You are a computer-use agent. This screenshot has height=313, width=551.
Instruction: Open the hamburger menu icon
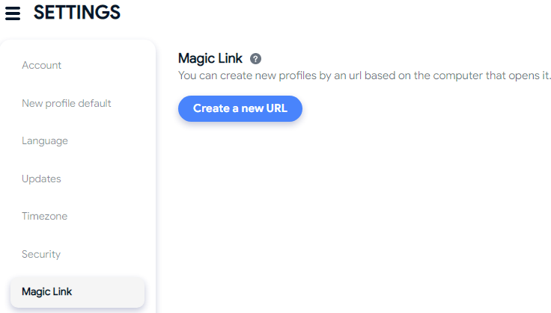pyautogui.click(x=13, y=13)
